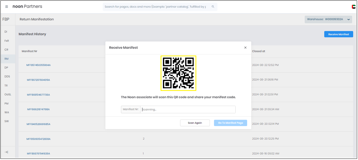Click the Closed at column header

tap(258, 51)
